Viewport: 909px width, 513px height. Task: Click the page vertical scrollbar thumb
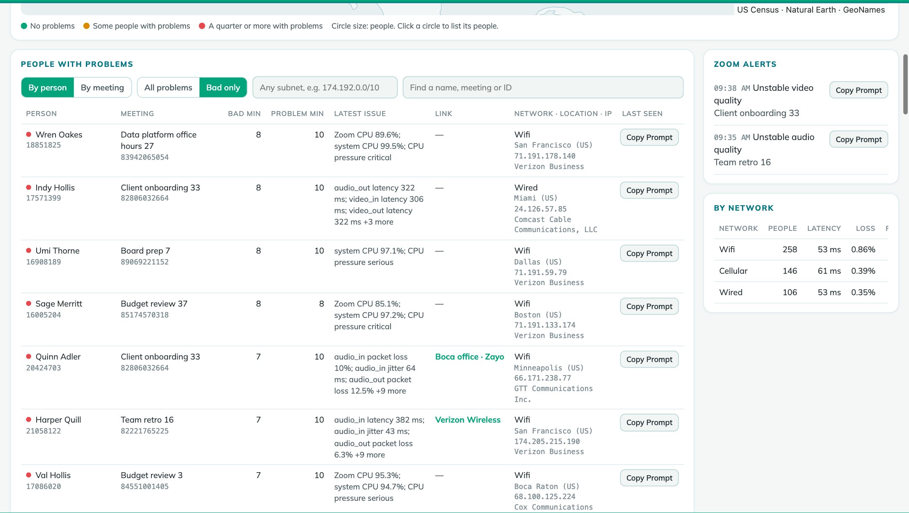click(x=906, y=84)
